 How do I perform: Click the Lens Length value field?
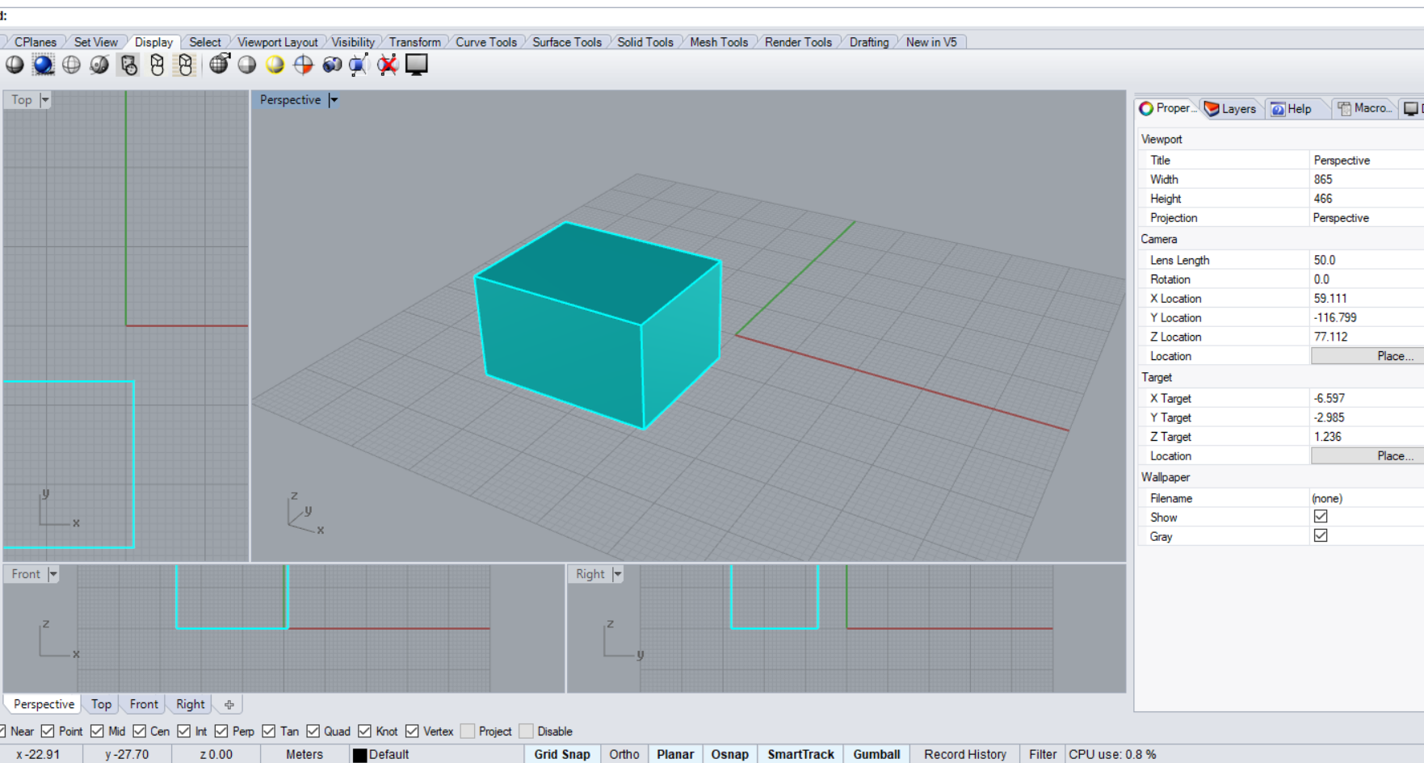pos(1365,260)
